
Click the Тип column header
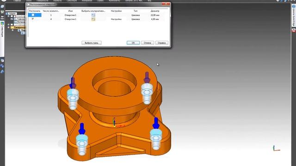(136, 11)
